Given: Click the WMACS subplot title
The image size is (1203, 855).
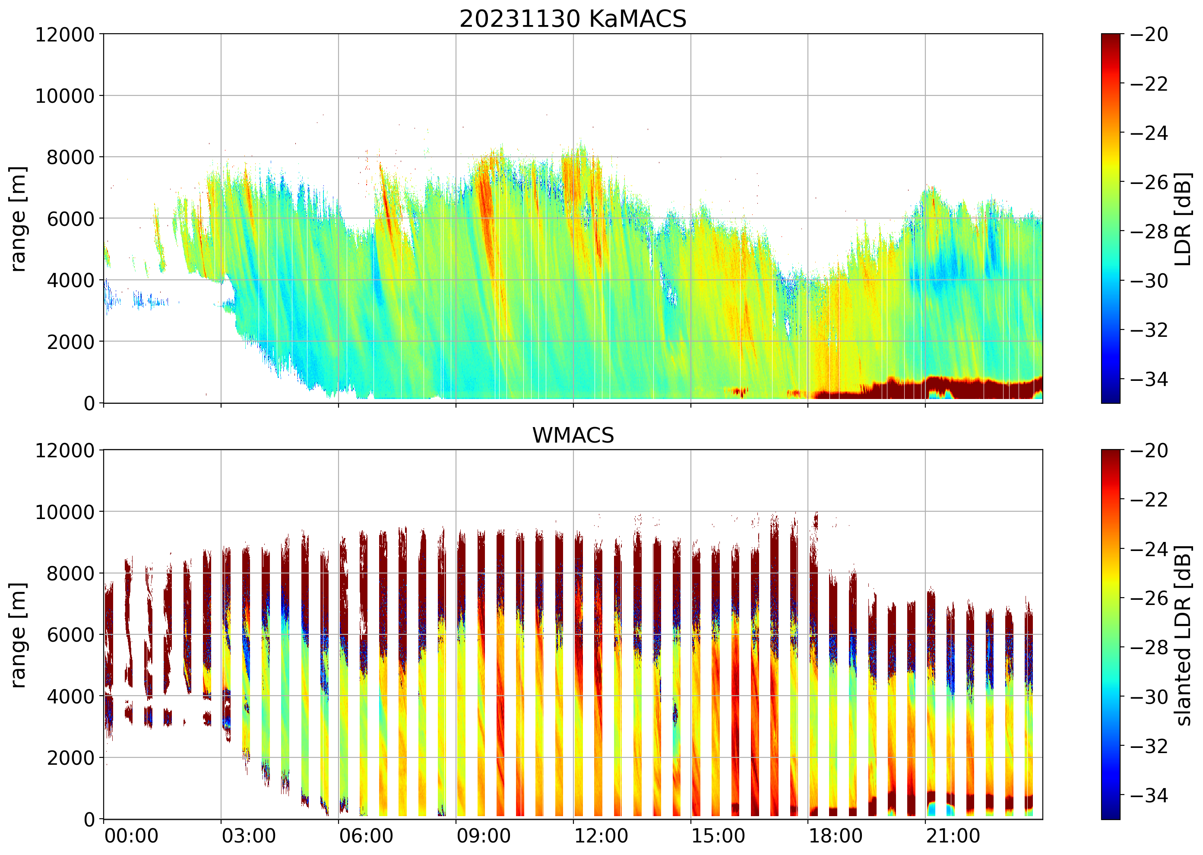Looking at the screenshot, I should (x=573, y=435).
